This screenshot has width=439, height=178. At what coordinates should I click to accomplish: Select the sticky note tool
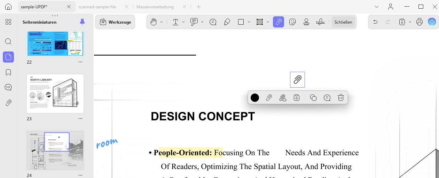[x=213, y=22]
